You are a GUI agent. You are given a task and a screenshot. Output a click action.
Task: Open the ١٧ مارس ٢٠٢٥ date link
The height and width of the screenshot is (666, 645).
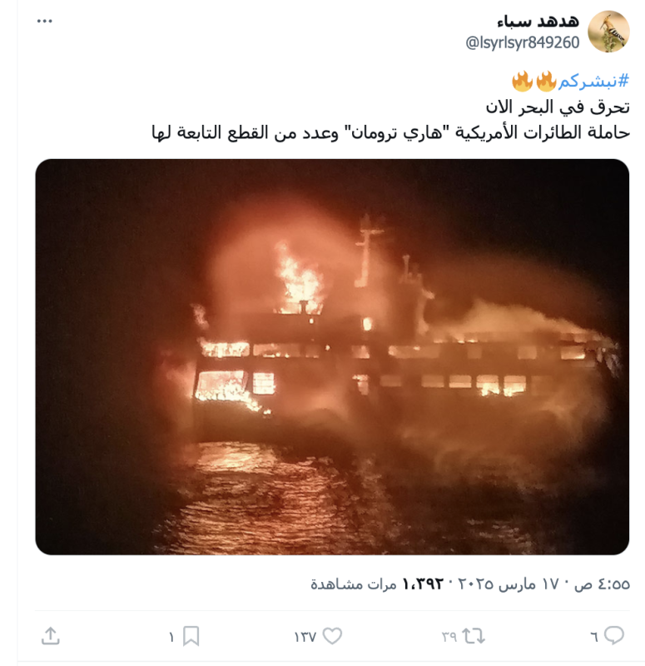(508, 584)
